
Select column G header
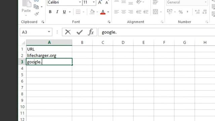coord(184,43)
